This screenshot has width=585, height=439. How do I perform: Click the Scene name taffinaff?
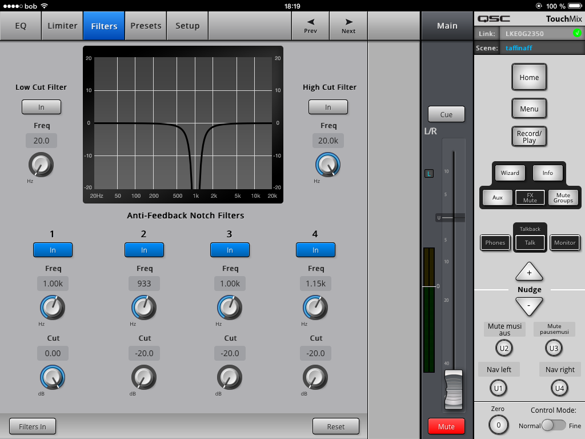(x=519, y=48)
